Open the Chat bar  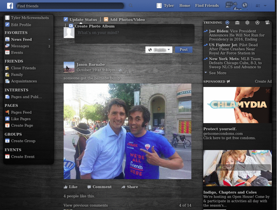click(x=243, y=167)
